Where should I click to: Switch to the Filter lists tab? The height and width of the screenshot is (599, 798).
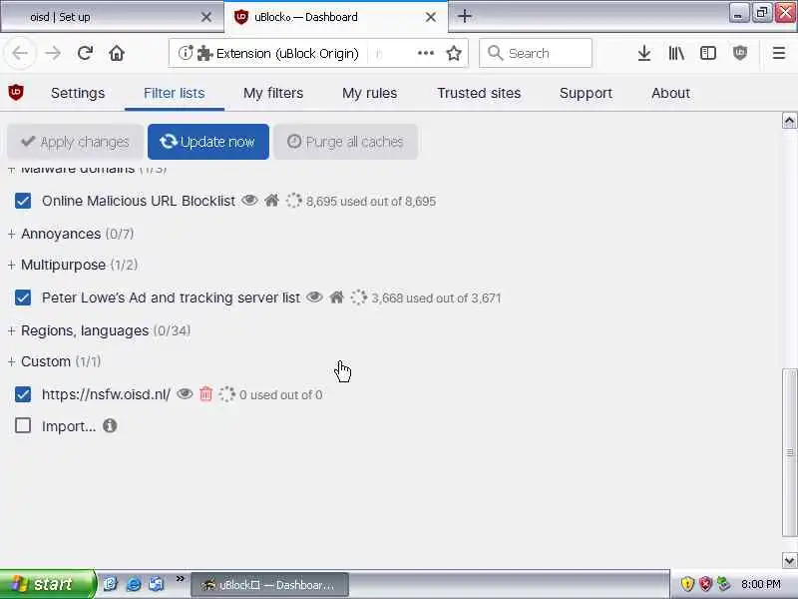(174, 93)
